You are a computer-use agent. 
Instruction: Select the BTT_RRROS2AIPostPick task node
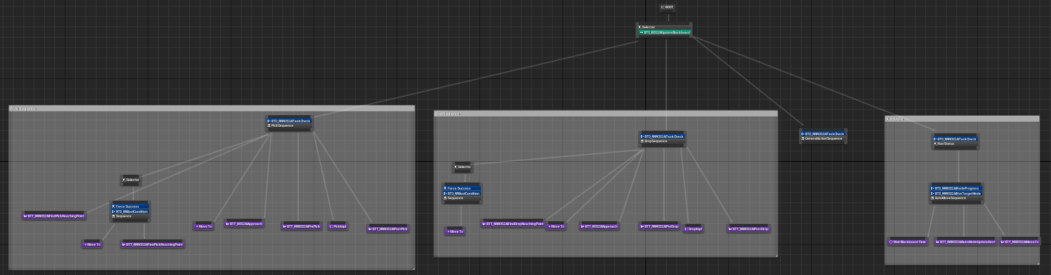point(388,229)
